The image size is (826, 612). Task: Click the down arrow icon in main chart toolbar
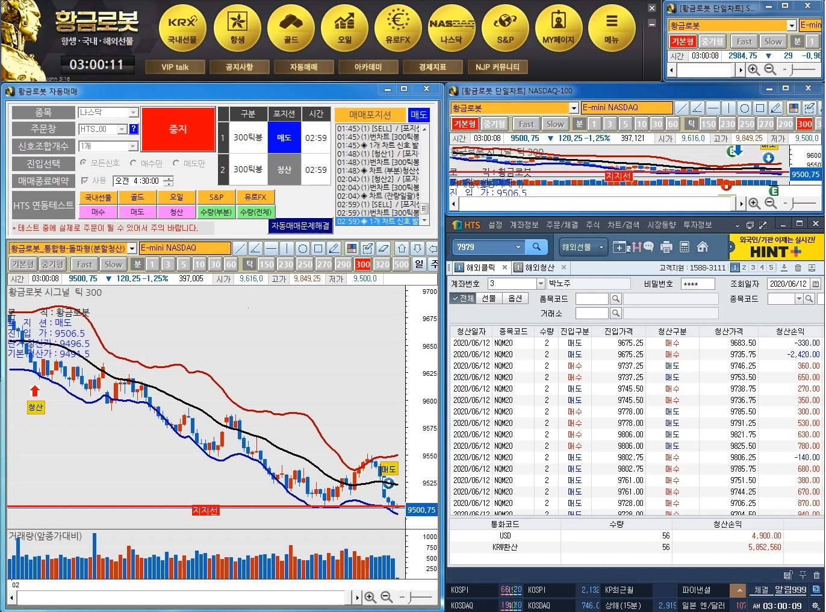coord(417,248)
